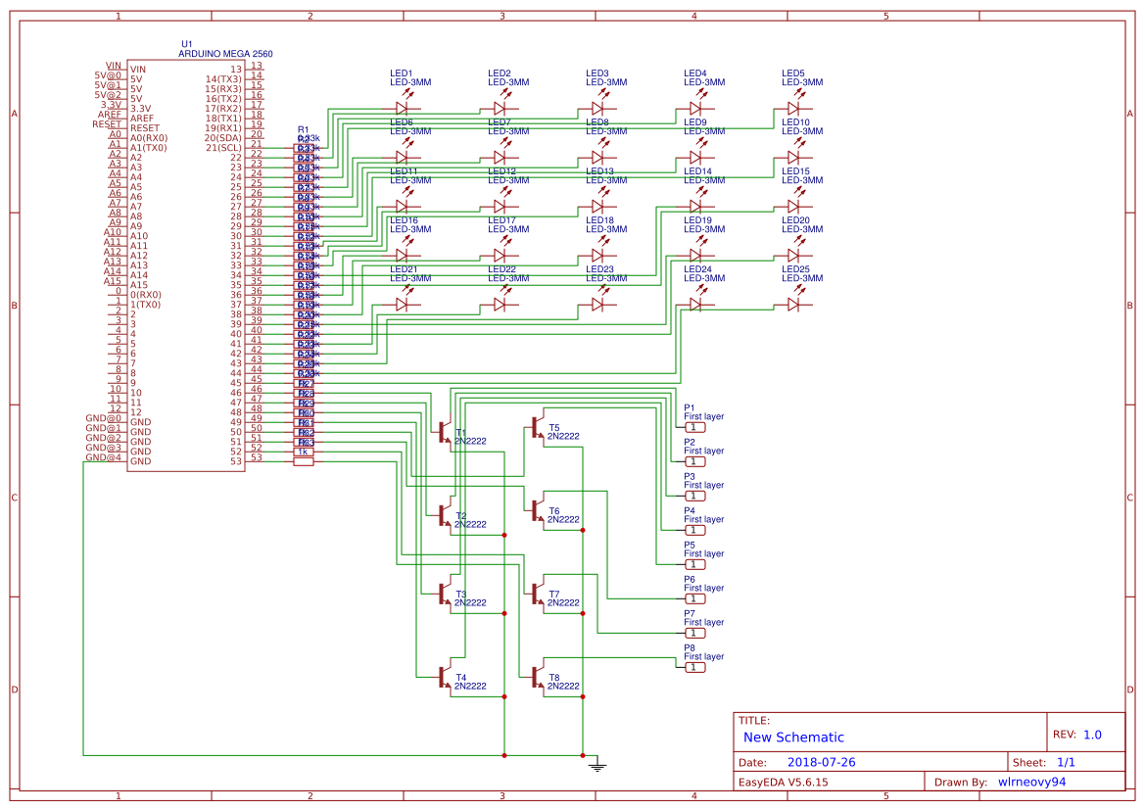
Task: Click the LED25 diode symbol
Action: point(794,304)
